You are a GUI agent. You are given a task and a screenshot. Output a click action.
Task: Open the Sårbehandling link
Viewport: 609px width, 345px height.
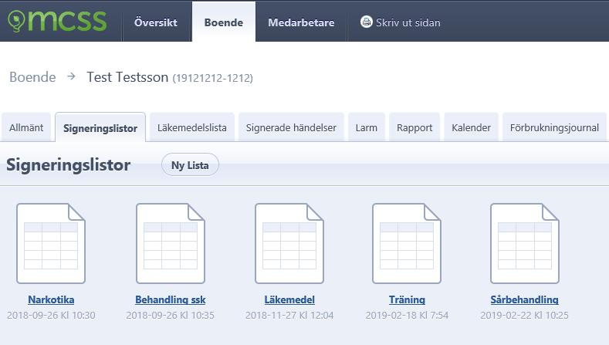pyautogui.click(x=524, y=299)
